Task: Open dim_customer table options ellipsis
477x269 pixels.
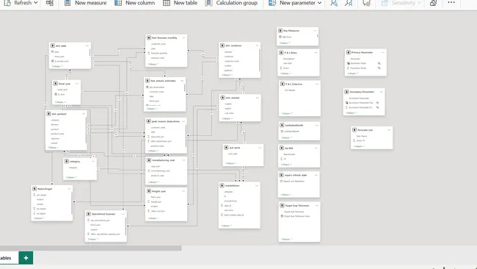Action: pos(257,46)
